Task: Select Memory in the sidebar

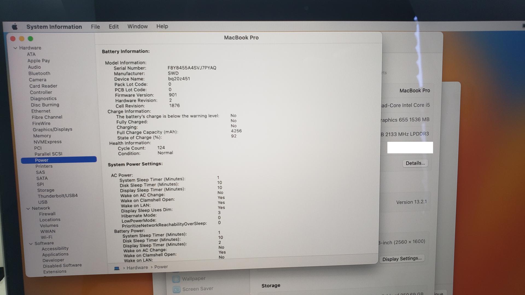Action: click(42, 136)
